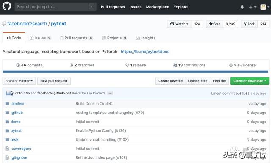271x163 pixels.
Task: View the 13 contributors
Action: [189, 65]
